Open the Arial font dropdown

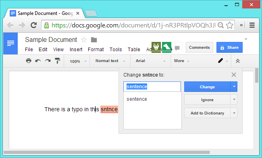pos(150,61)
